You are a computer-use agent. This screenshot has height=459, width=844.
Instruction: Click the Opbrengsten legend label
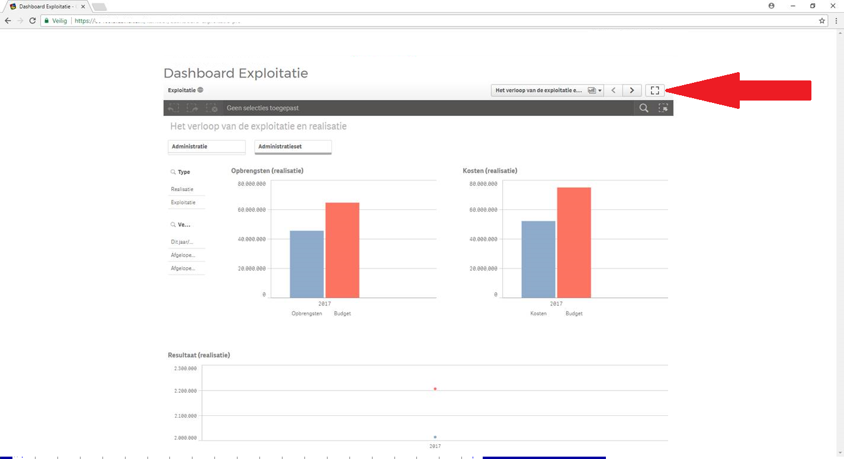click(307, 313)
